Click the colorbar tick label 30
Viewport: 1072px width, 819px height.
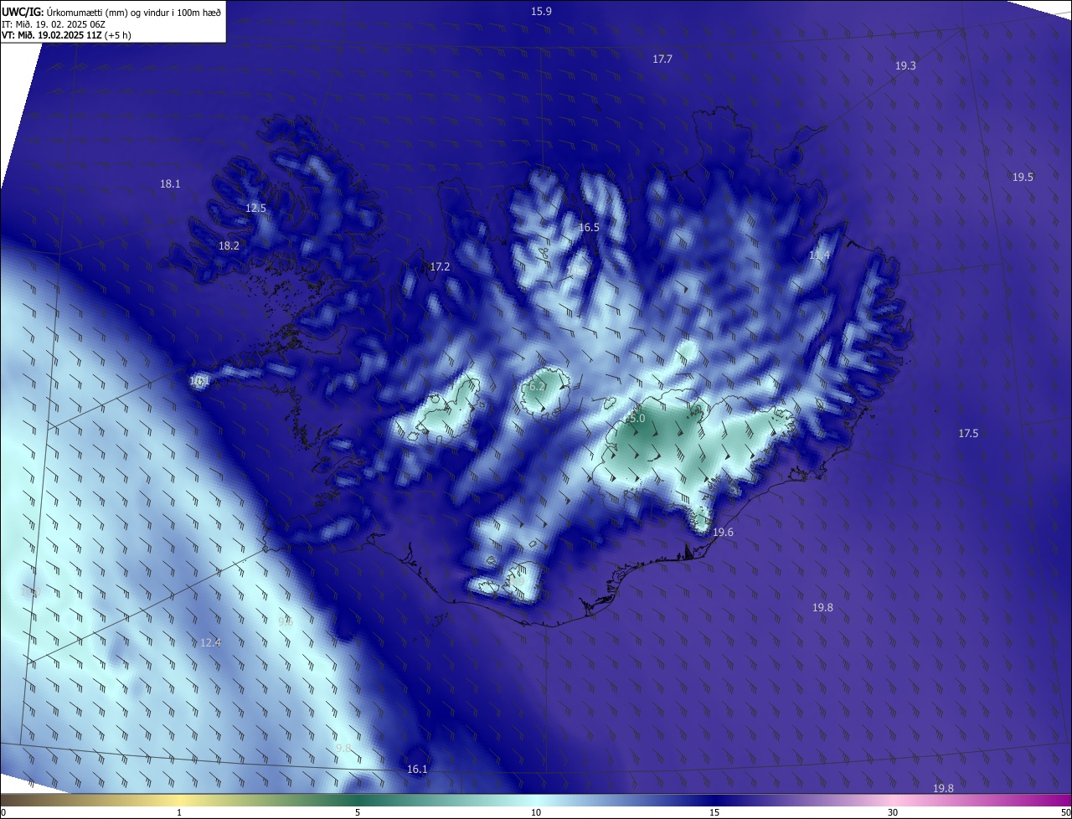pyautogui.click(x=893, y=812)
